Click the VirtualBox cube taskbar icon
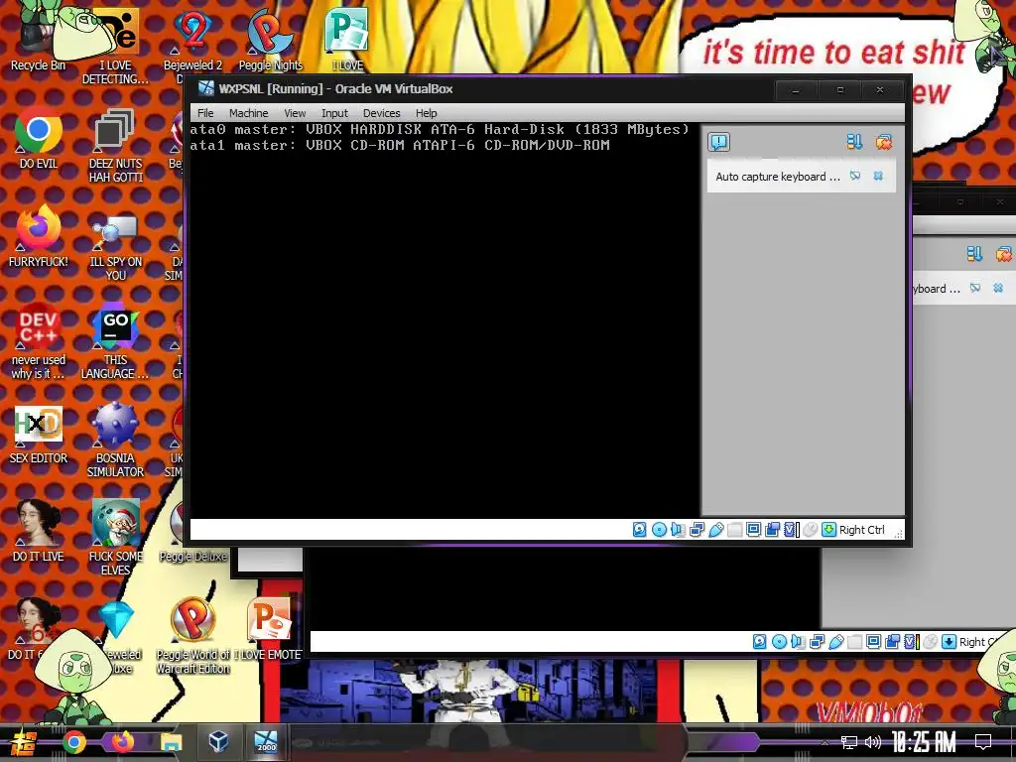Screen dimensions: 1016x762 [x=218, y=741]
